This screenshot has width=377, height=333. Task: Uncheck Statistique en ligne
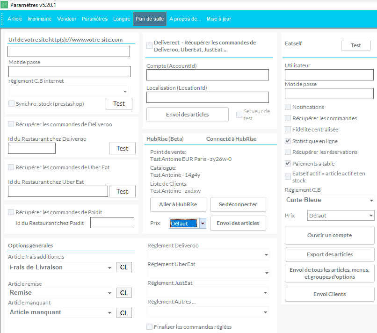[x=288, y=141]
